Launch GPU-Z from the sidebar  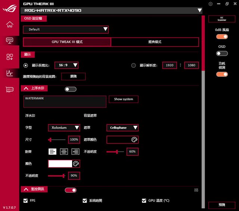pyautogui.click(x=10, y=90)
